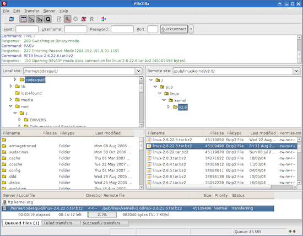
Task: Open the Quickconnect history dropdown arrow
Action: [191, 29]
